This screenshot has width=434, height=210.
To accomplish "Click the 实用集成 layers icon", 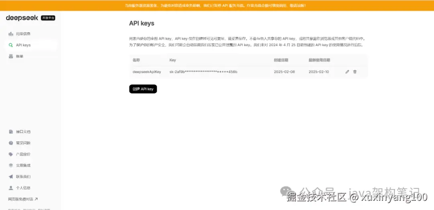I will (11, 165).
